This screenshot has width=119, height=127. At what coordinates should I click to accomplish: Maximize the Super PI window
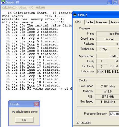pos(115,2)
